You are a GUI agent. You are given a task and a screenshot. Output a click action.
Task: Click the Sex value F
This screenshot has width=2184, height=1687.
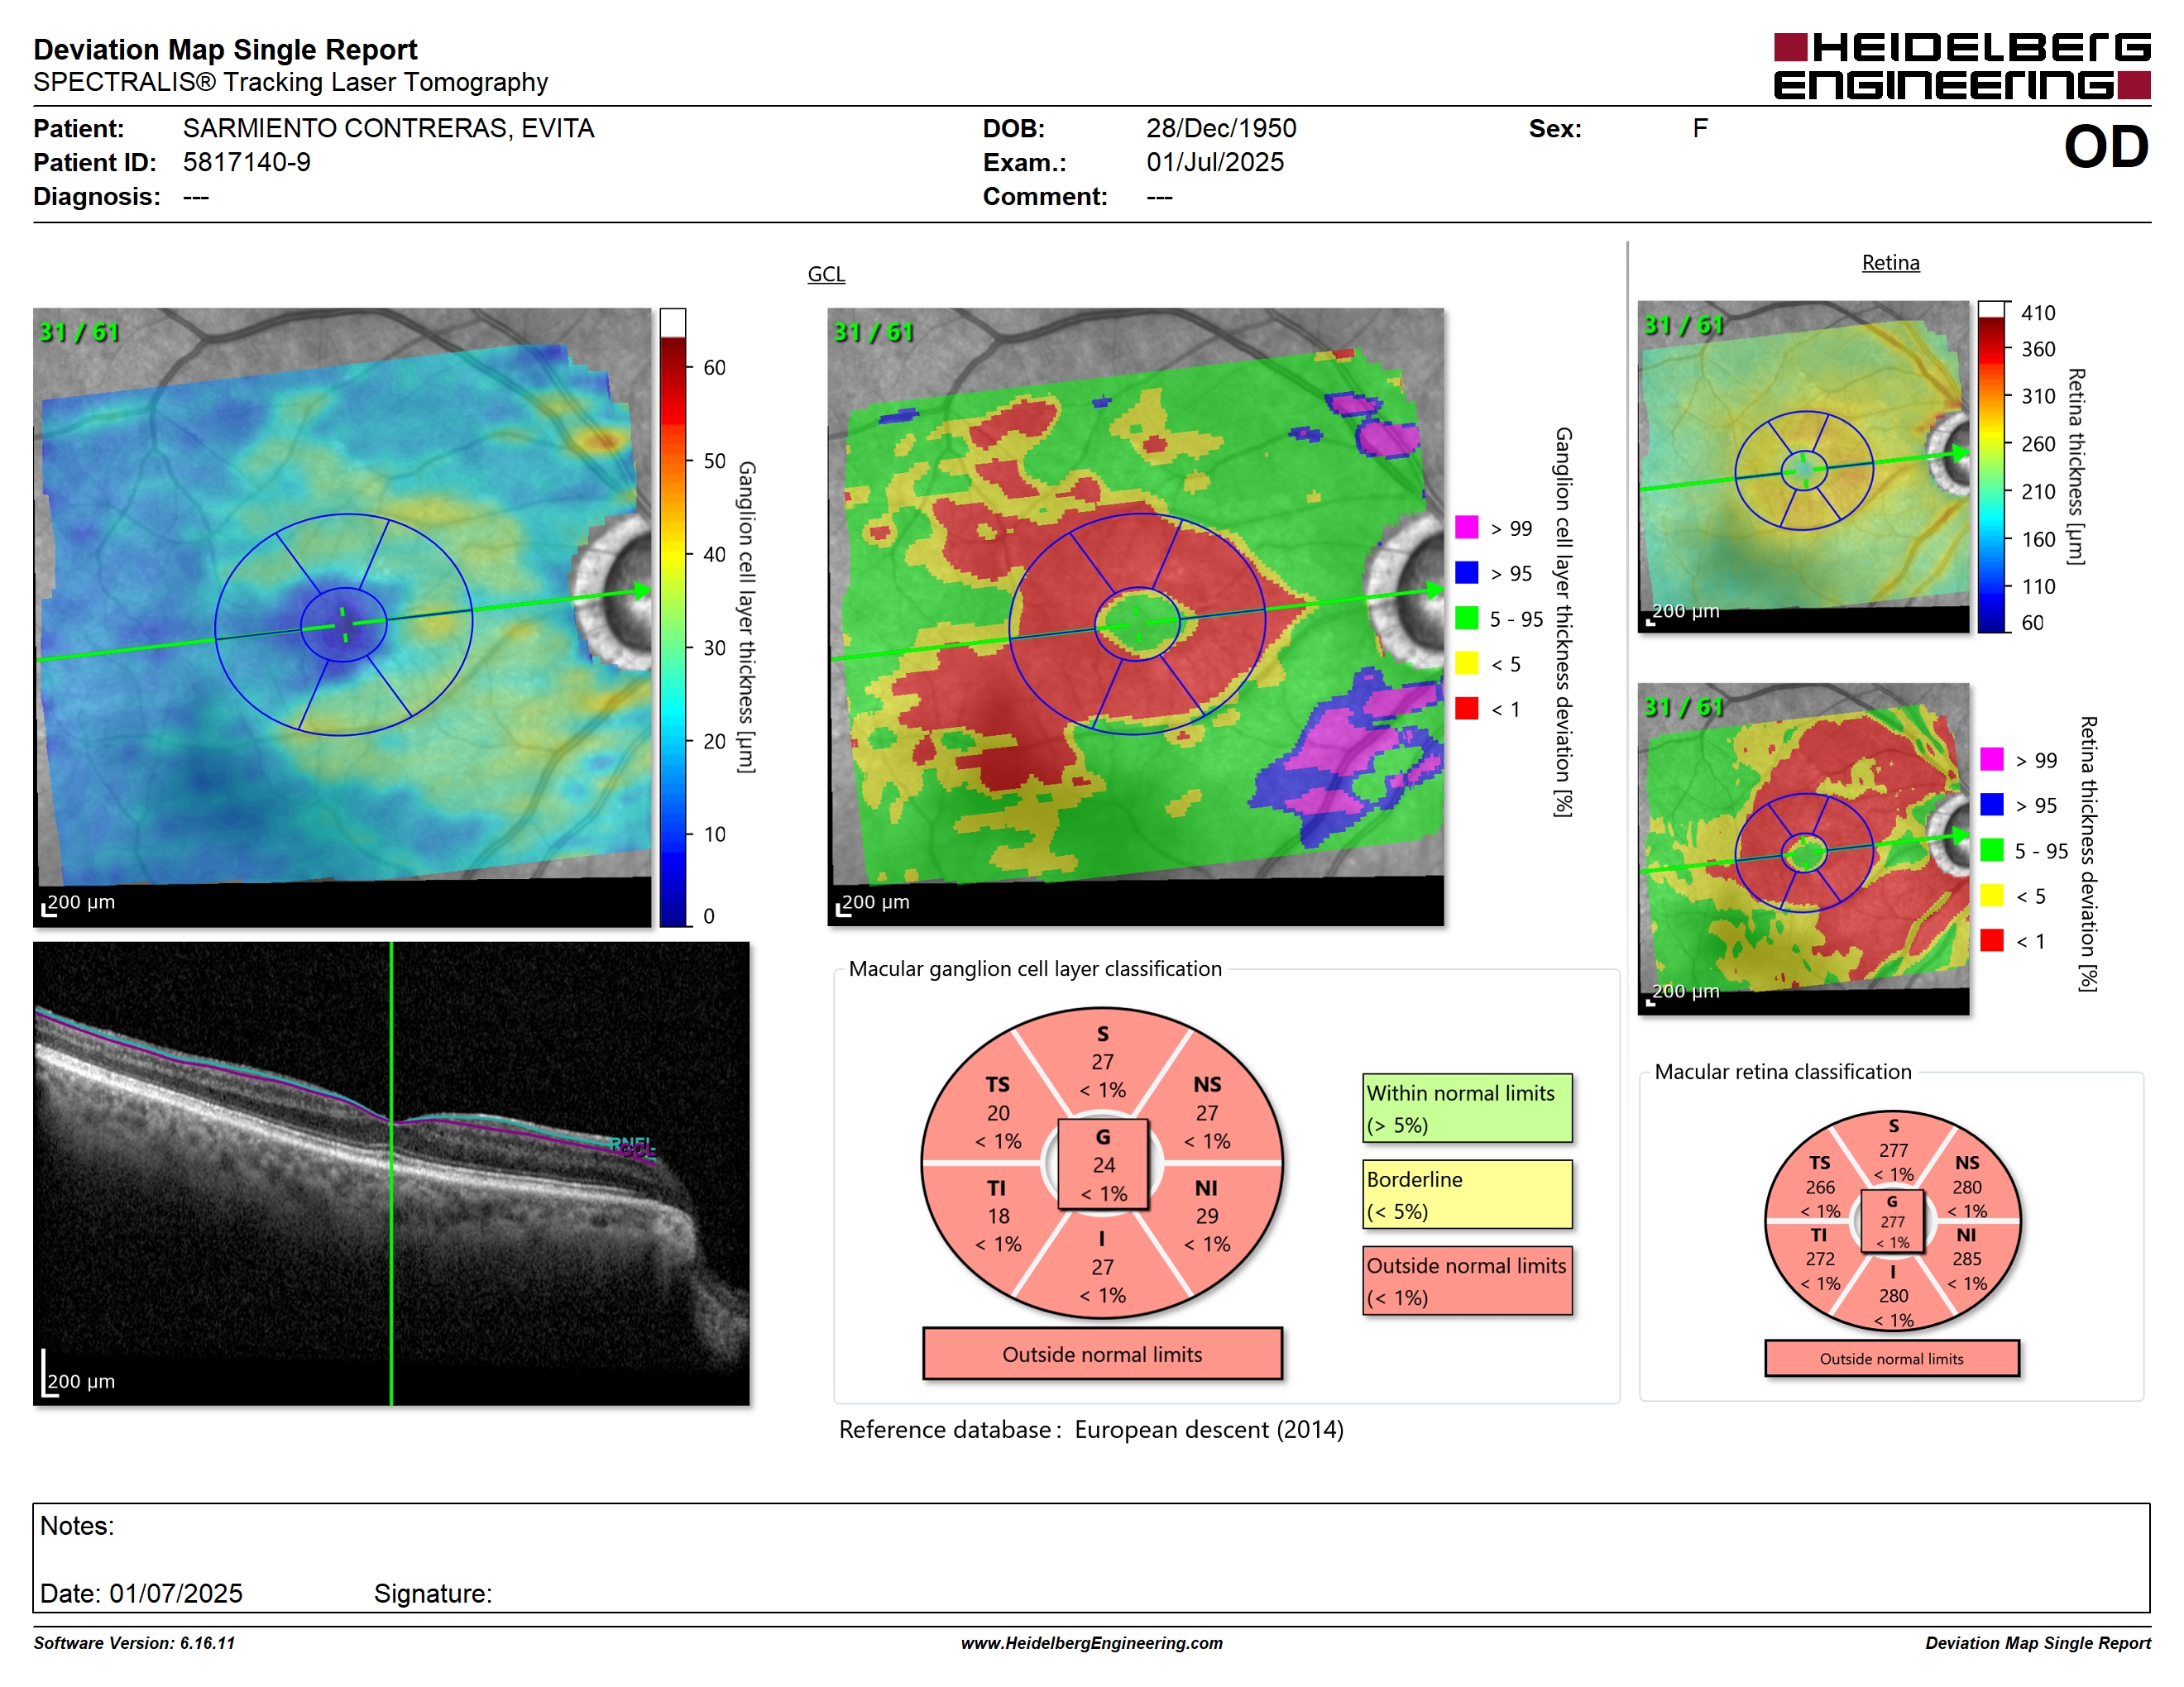click(1700, 128)
